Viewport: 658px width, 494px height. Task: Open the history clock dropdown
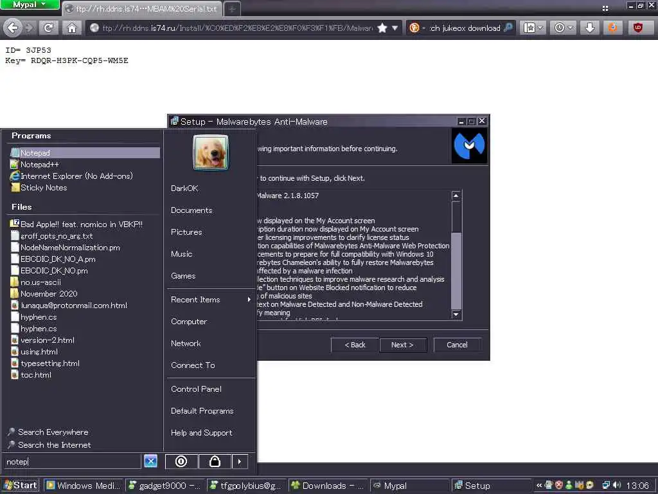click(x=563, y=28)
